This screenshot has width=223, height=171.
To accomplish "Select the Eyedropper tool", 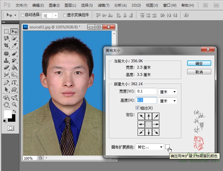I will coord(14,45).
